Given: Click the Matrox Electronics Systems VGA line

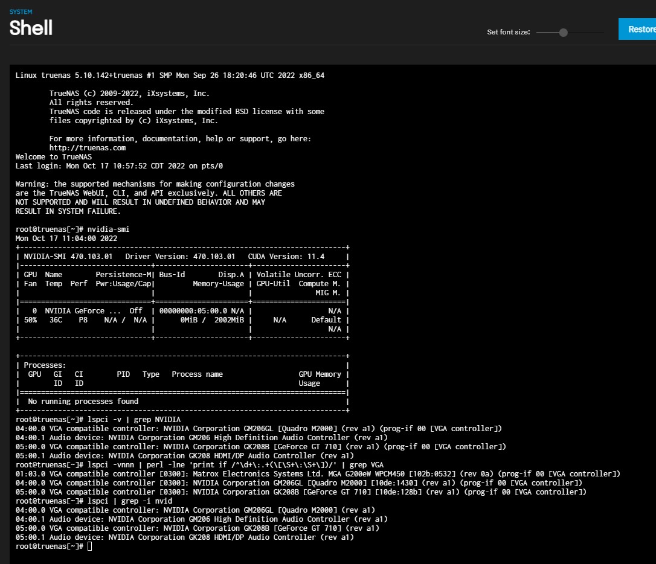Looking at the screenshot, I should (318, 474).
